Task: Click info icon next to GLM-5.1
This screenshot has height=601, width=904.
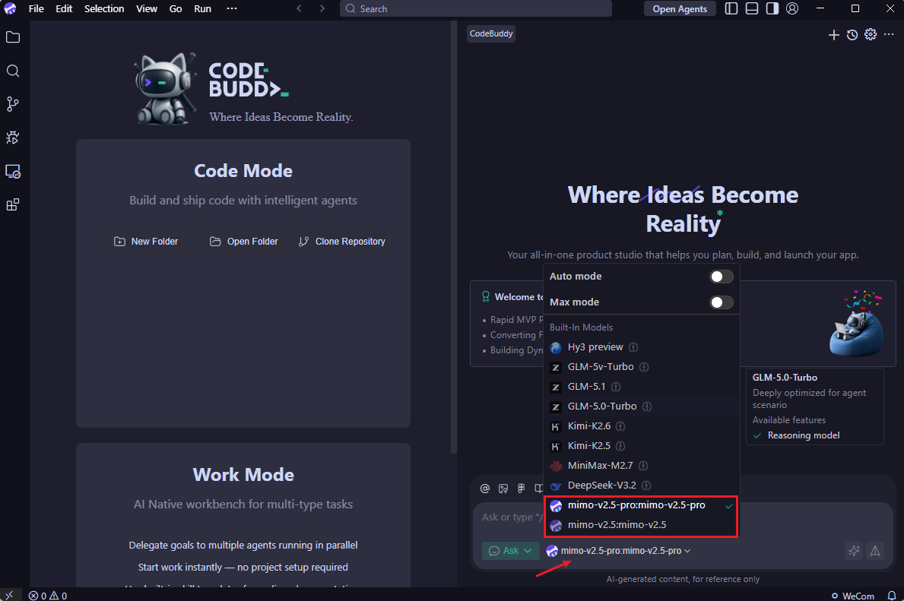Action: [x=616, y=387]
